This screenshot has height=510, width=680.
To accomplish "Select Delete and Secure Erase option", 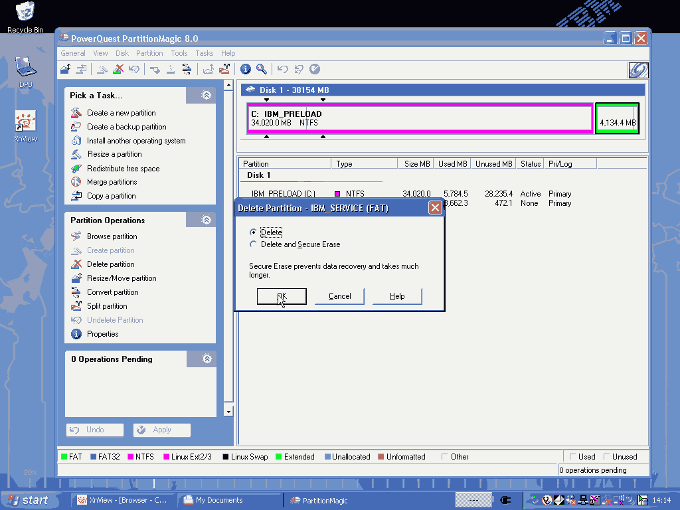I will [x=253, y=244].
